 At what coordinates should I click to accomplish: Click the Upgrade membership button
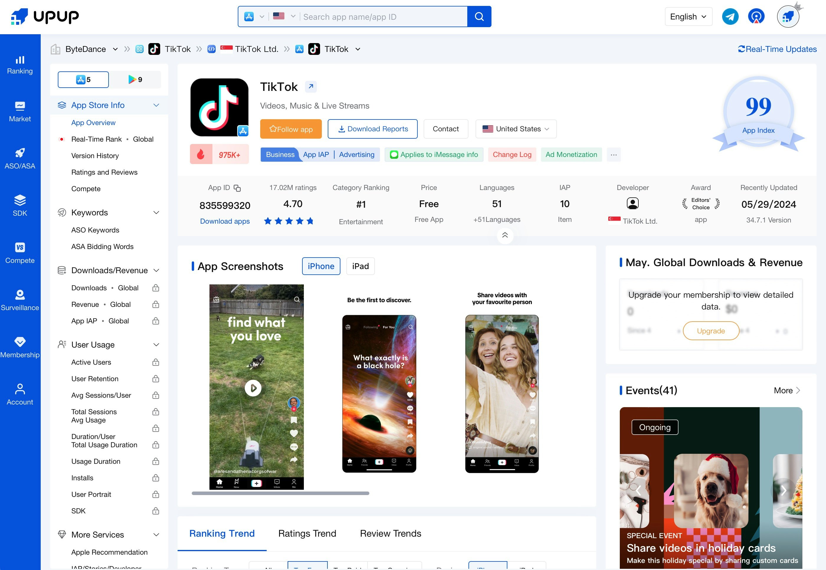pos(711,331)
